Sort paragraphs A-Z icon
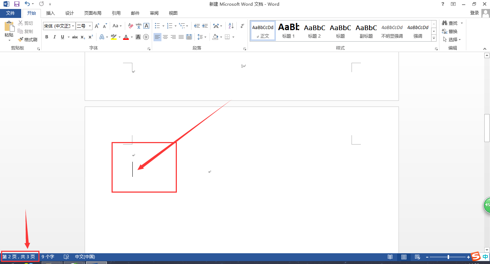Viewport: 490px width, 264px height. click(231, 26)
